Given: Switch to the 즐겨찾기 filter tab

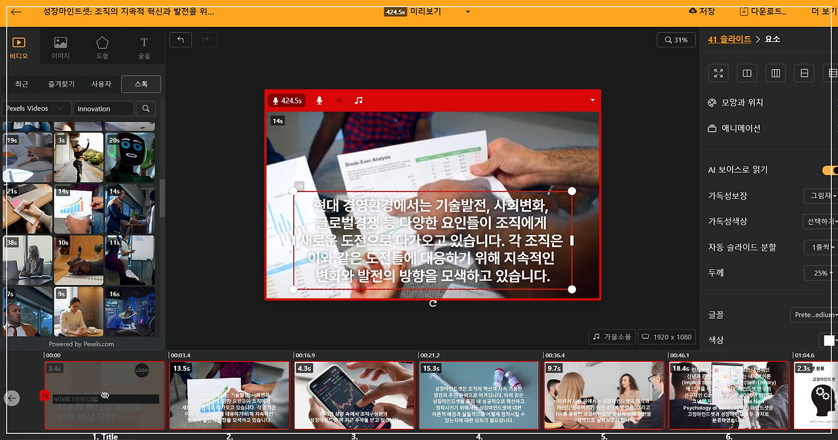Looking at the screenshot, I should (x=61, y=84).
